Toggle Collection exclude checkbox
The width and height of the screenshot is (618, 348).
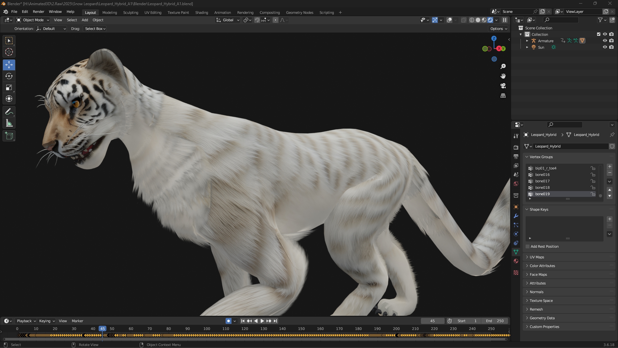[599, 34]
